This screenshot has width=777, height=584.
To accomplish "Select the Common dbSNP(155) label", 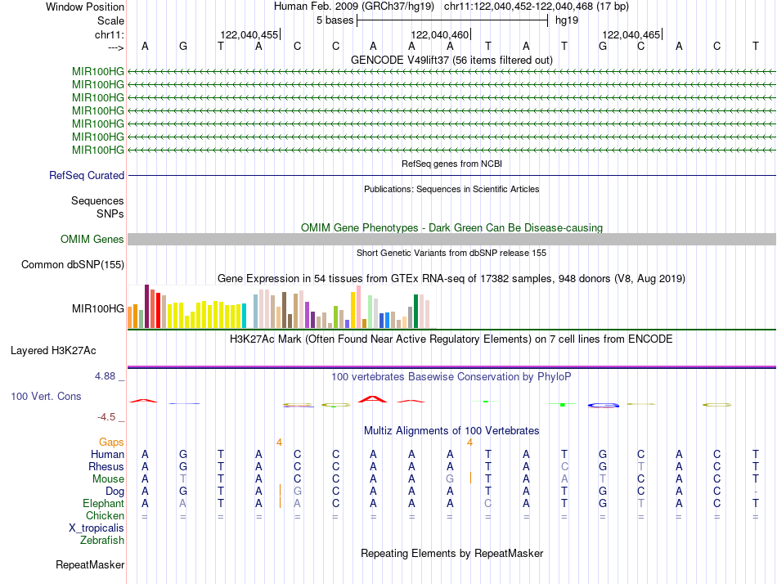I will pos(73,265).
